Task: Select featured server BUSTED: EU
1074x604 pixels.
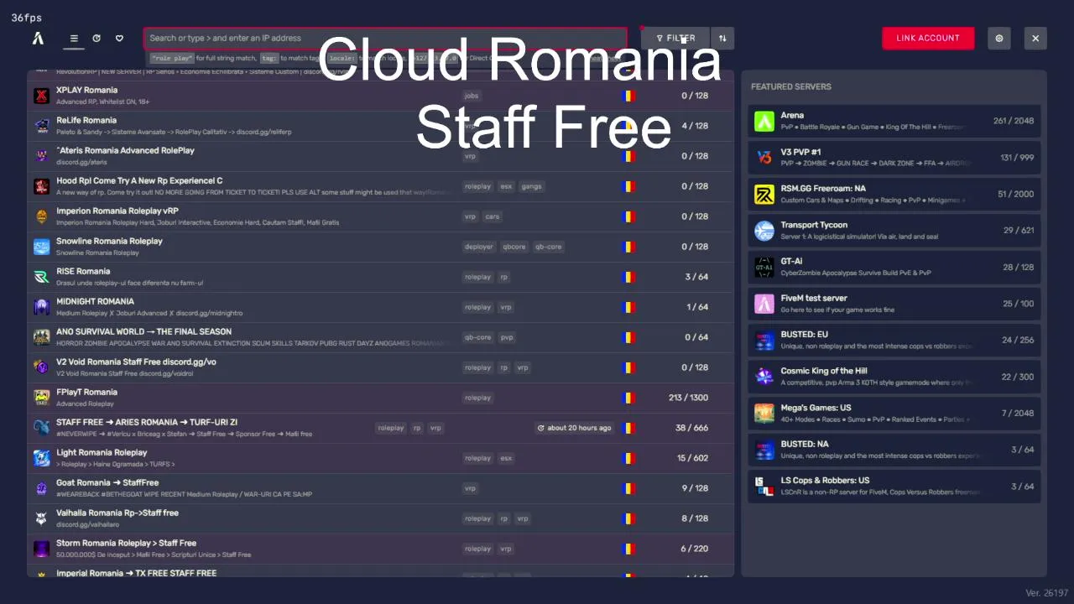Action: pos(894,340)
